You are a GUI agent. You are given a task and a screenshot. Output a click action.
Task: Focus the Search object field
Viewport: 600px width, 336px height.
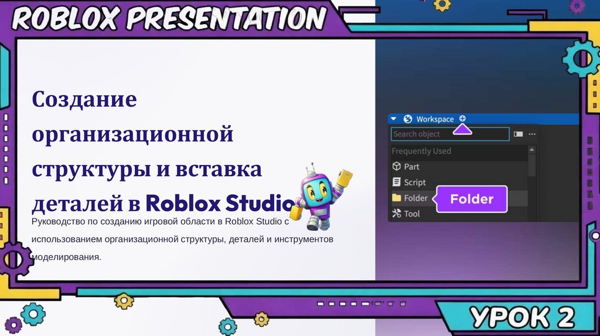[450, 134]
